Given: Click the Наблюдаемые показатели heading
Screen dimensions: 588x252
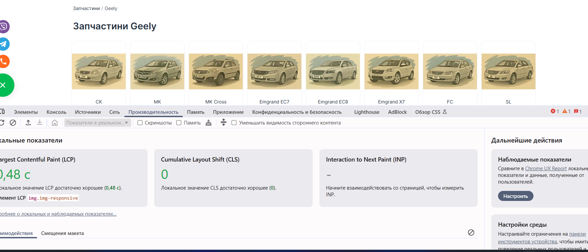Looking at the screenshot, I should tap(535, 160).
